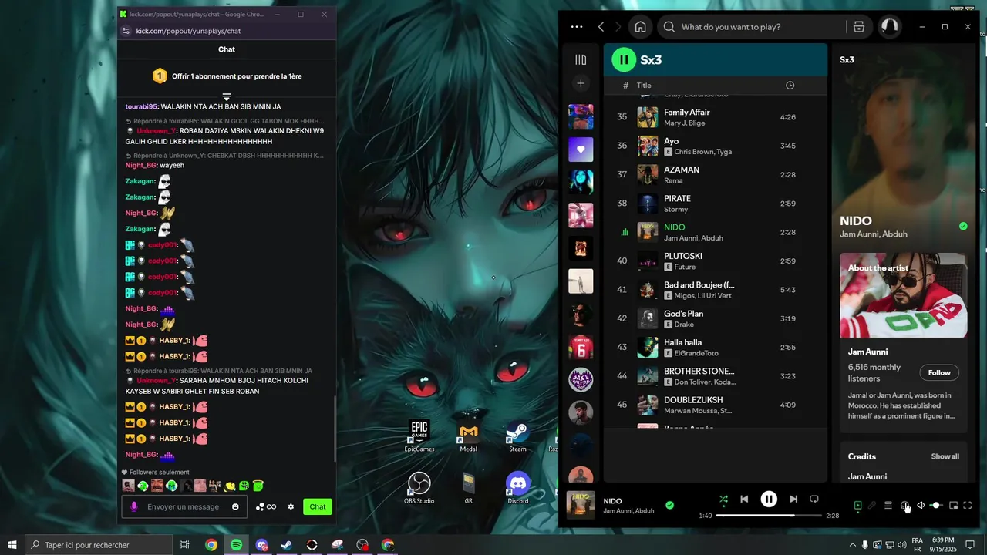Image resolution: width=987 pixels, height=555 pixels.
Task: Toggle shuffle in the Spotify player
Action: pyautogui.click(x=723, y=499)
